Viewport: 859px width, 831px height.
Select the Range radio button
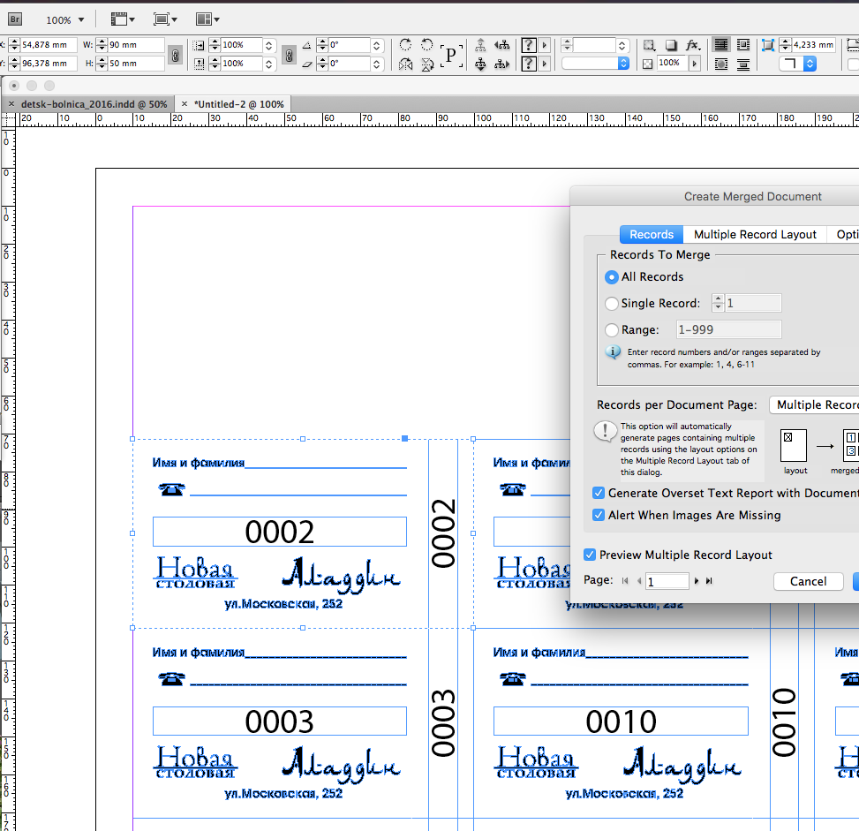tap(612, 330)
